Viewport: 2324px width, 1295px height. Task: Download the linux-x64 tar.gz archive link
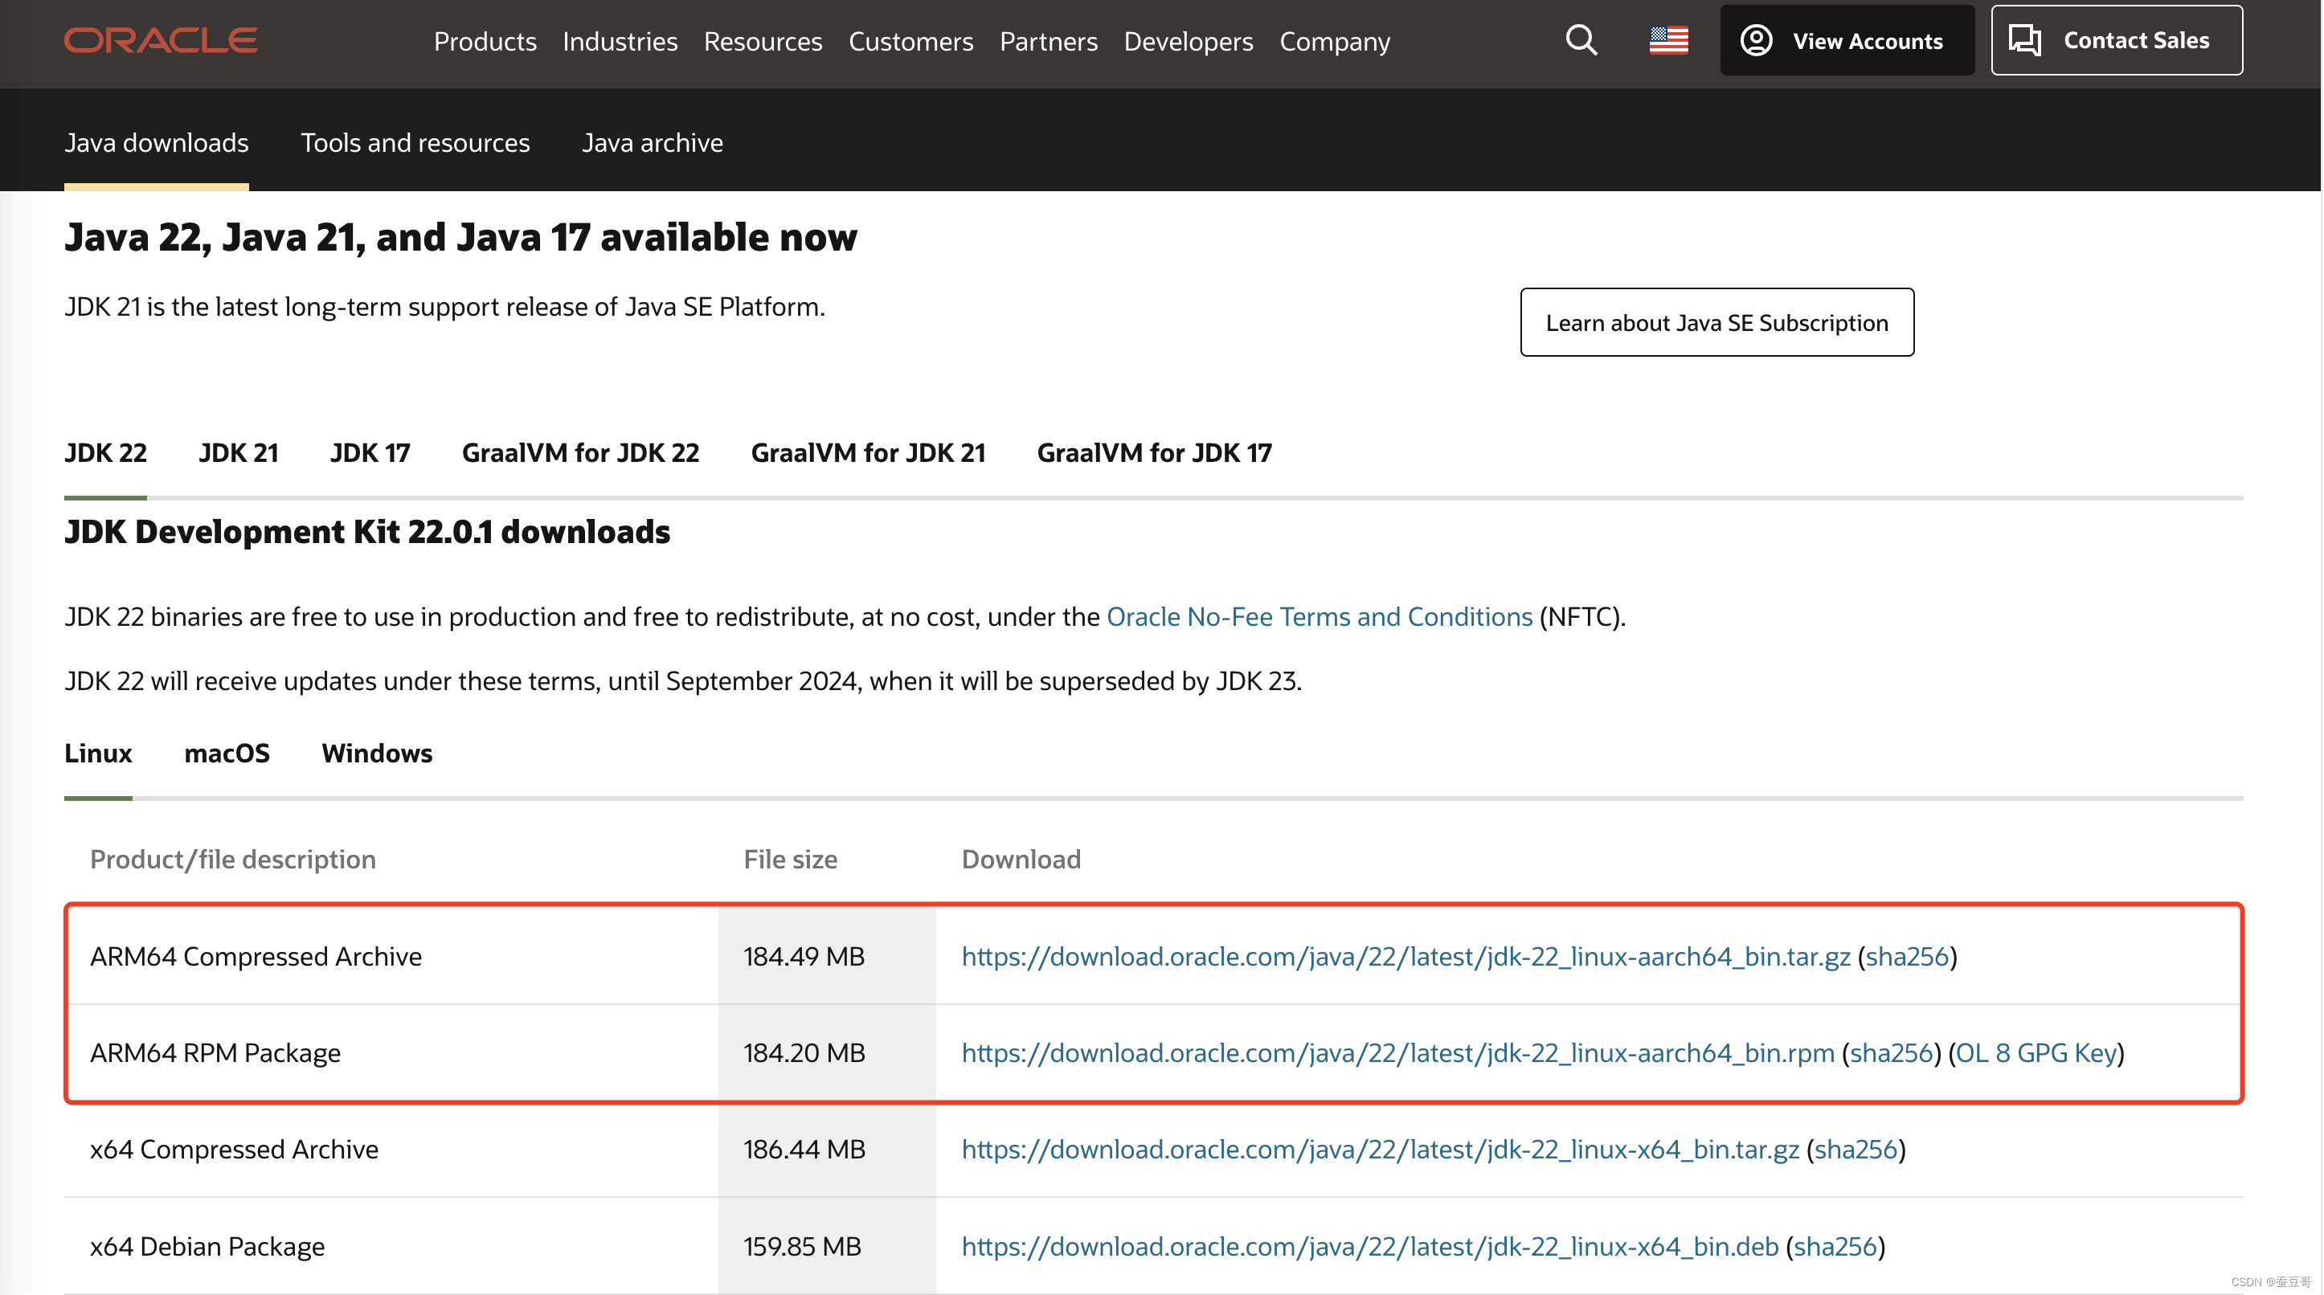1380,1149
